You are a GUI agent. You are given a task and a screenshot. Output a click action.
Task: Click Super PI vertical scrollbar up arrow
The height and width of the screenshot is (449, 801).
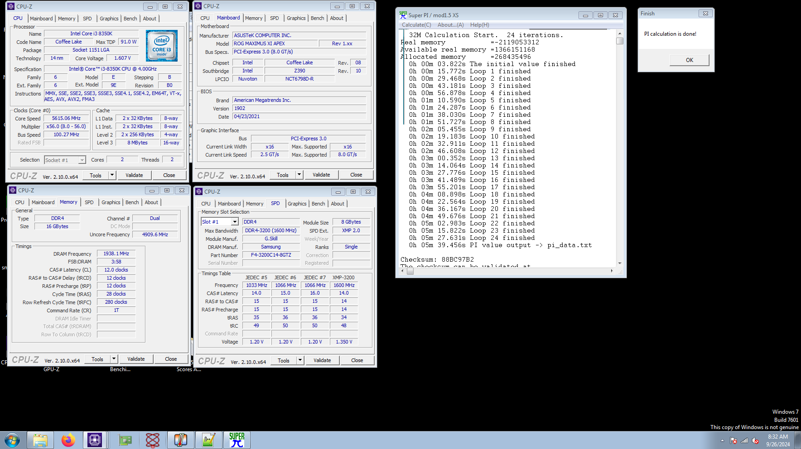[620, 33]
